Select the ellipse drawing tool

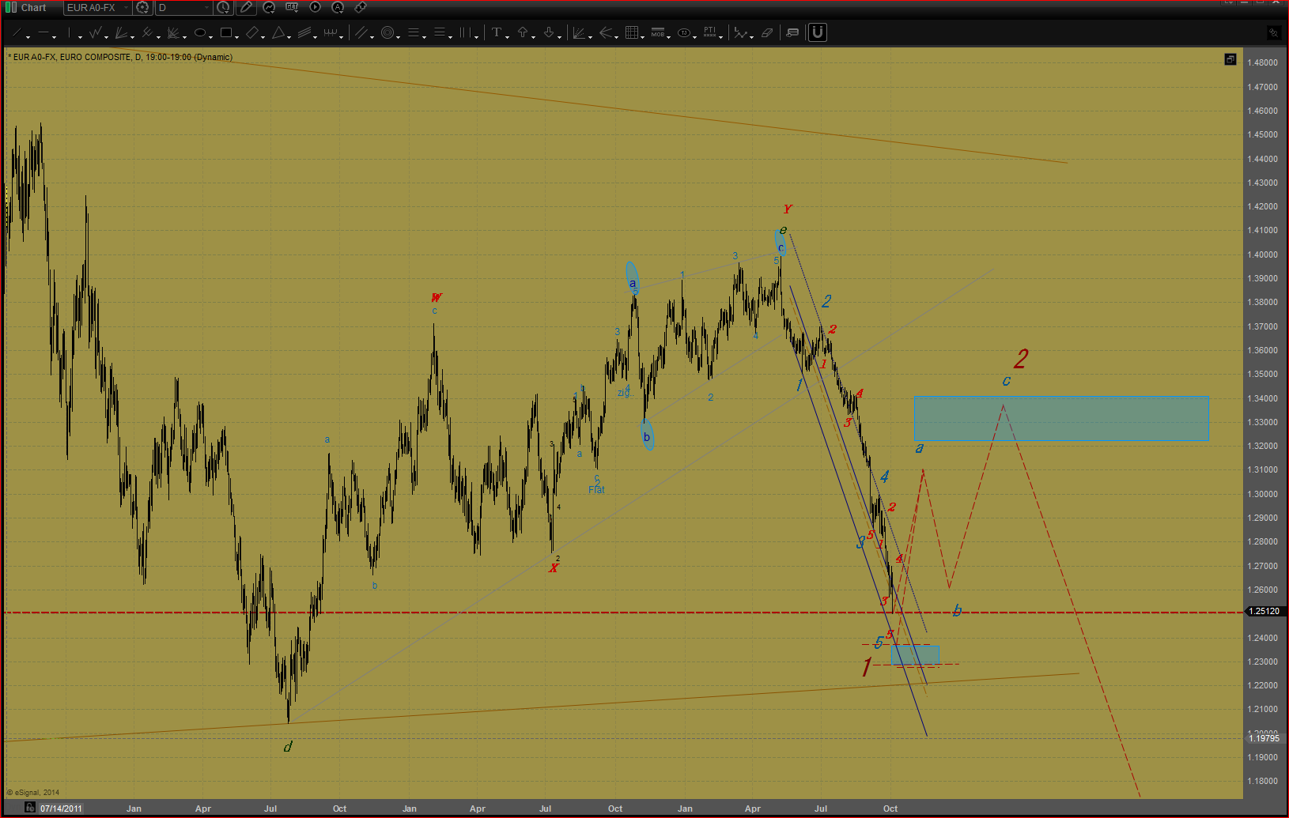pyautogui.click(x=200, y=32)
